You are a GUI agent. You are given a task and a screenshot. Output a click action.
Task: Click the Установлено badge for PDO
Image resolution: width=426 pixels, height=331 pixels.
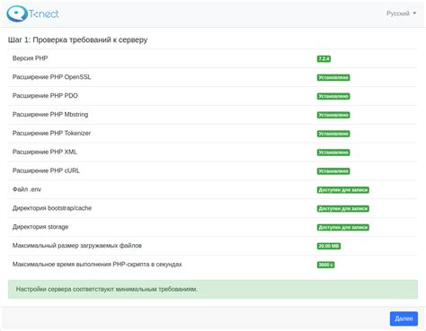pos(333,96)
